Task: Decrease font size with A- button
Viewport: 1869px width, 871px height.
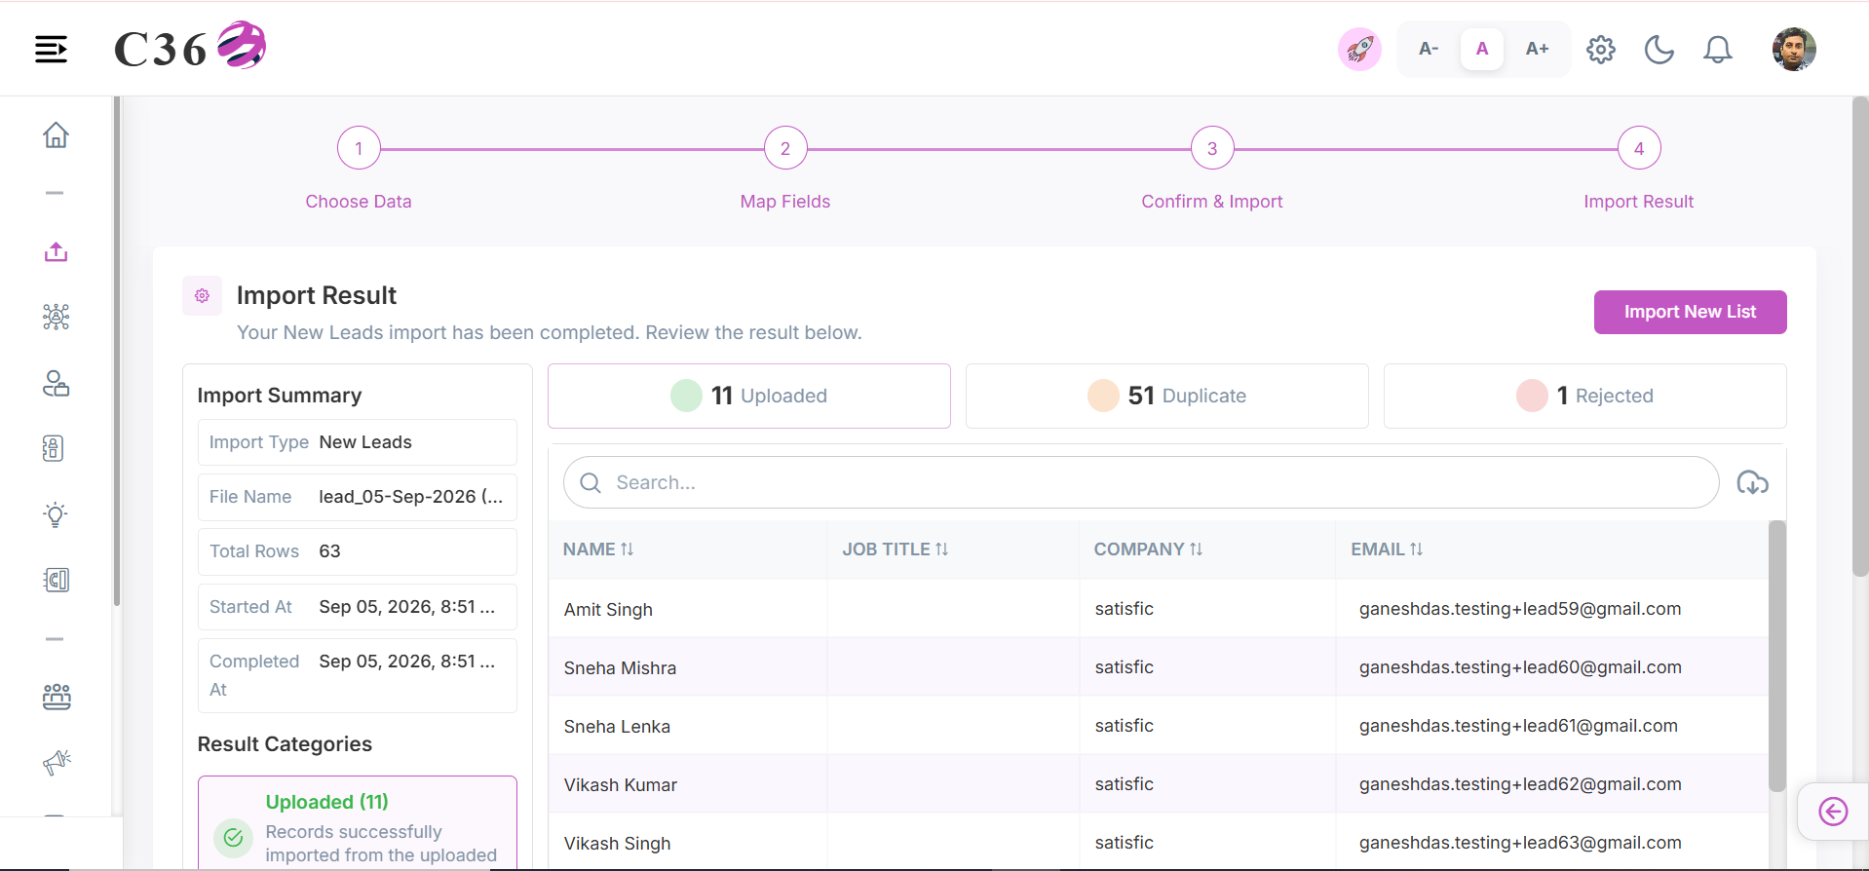Action: click(x=1429, y=49)
